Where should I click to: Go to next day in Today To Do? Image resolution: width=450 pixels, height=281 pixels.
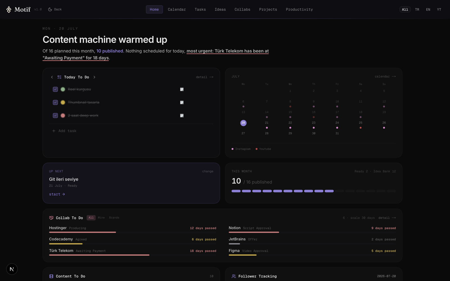[94, 77]
